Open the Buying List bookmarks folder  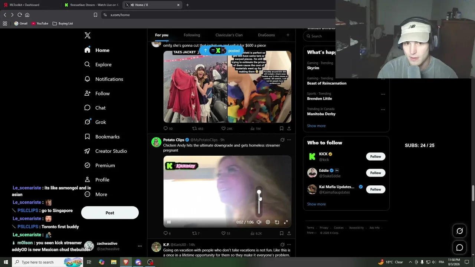tap(63, 23)
